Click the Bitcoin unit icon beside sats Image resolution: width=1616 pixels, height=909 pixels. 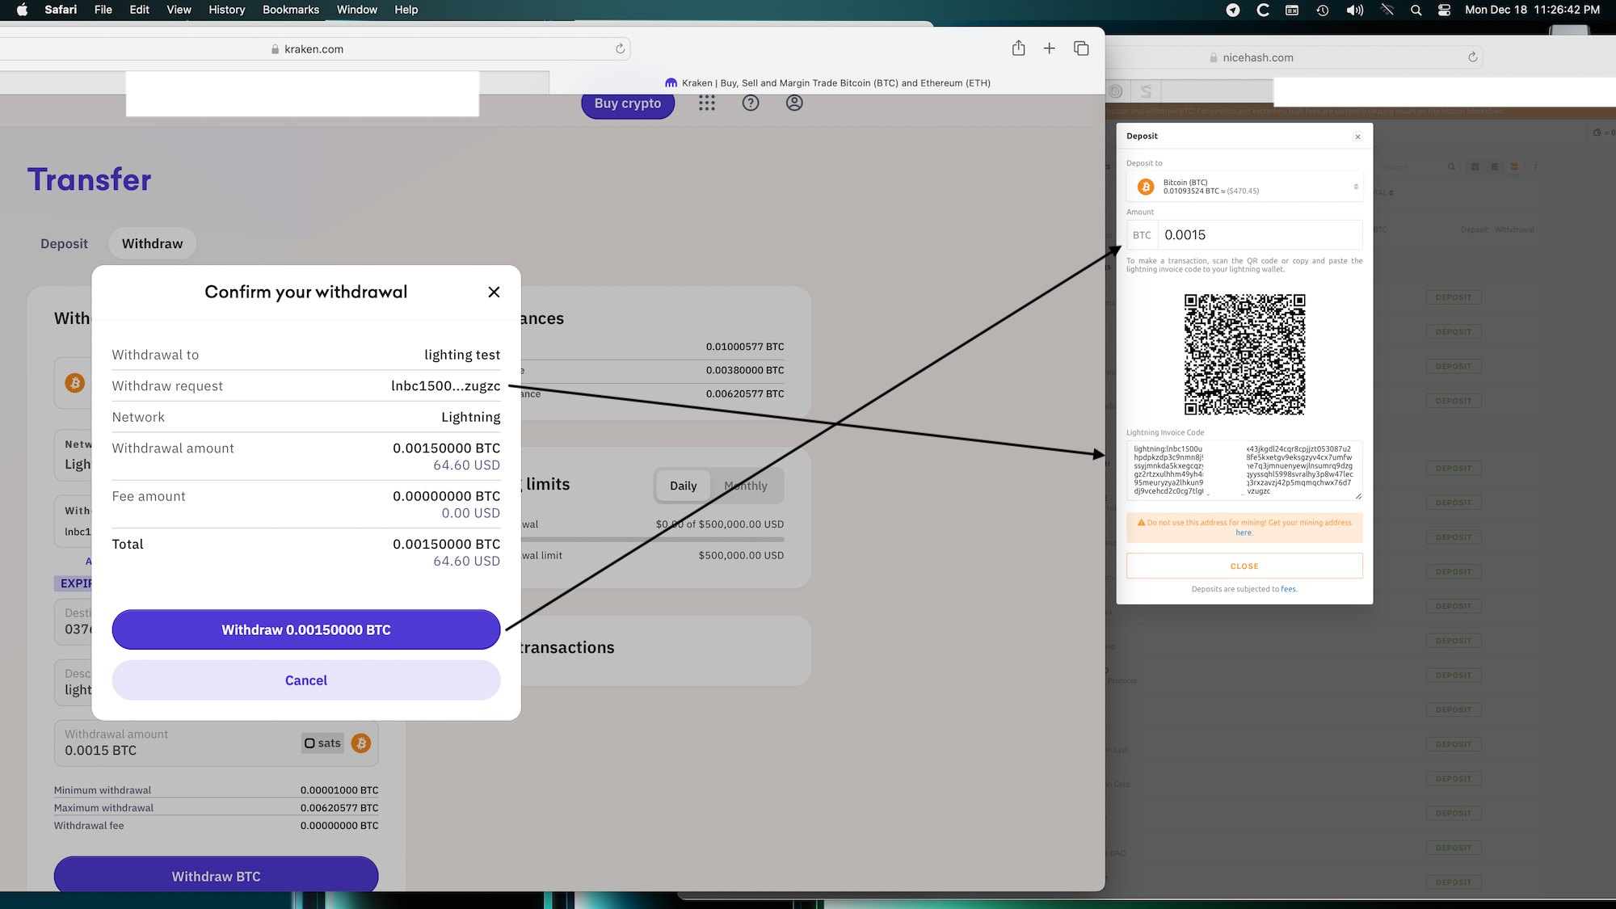(x=361, y=743)
